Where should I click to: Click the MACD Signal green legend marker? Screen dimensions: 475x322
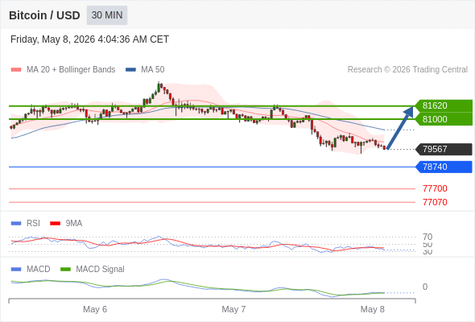click(x=65, y=270)
